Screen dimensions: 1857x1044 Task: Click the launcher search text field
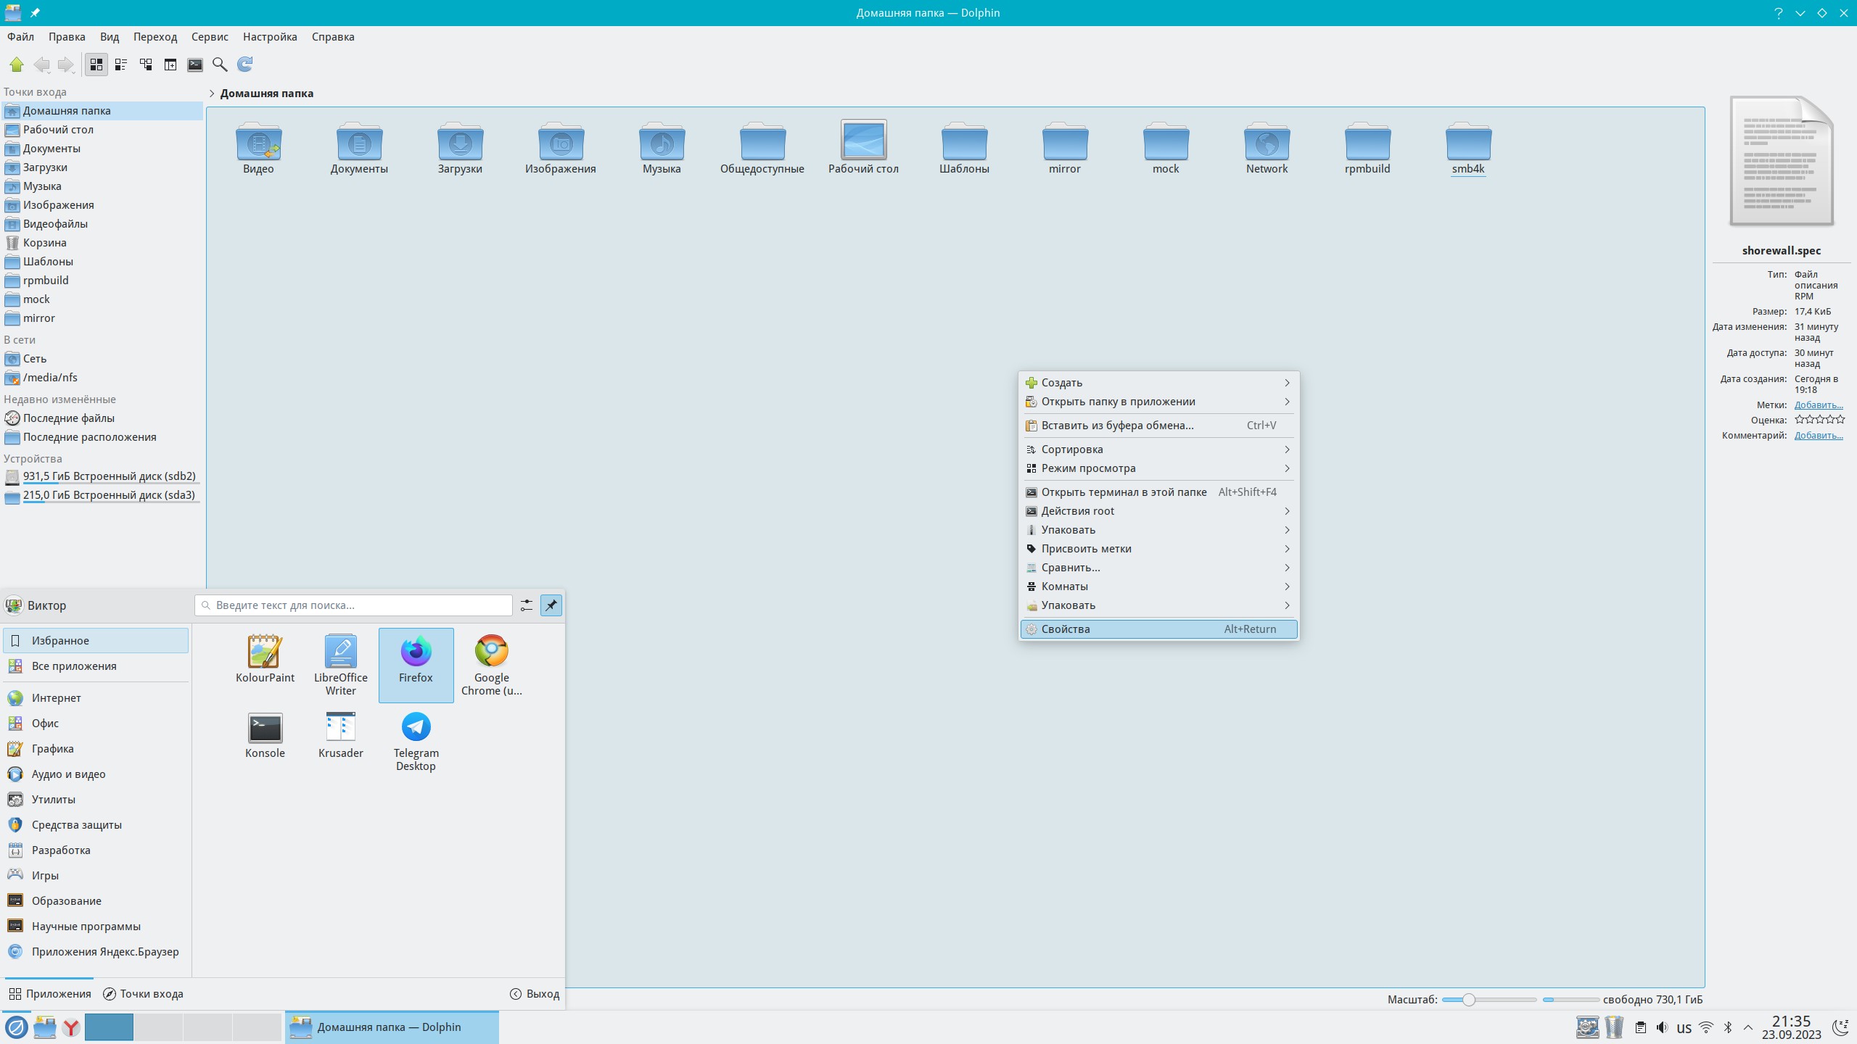click(354, 605)
